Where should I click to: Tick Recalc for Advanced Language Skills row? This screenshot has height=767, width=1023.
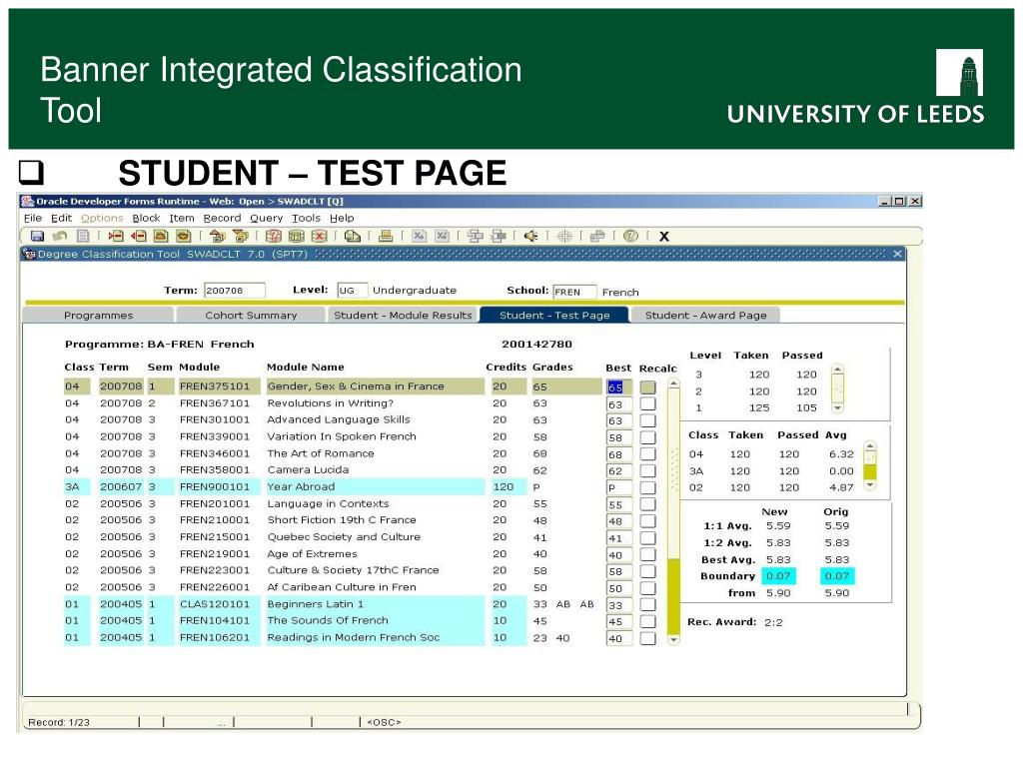tap(647, 420)
